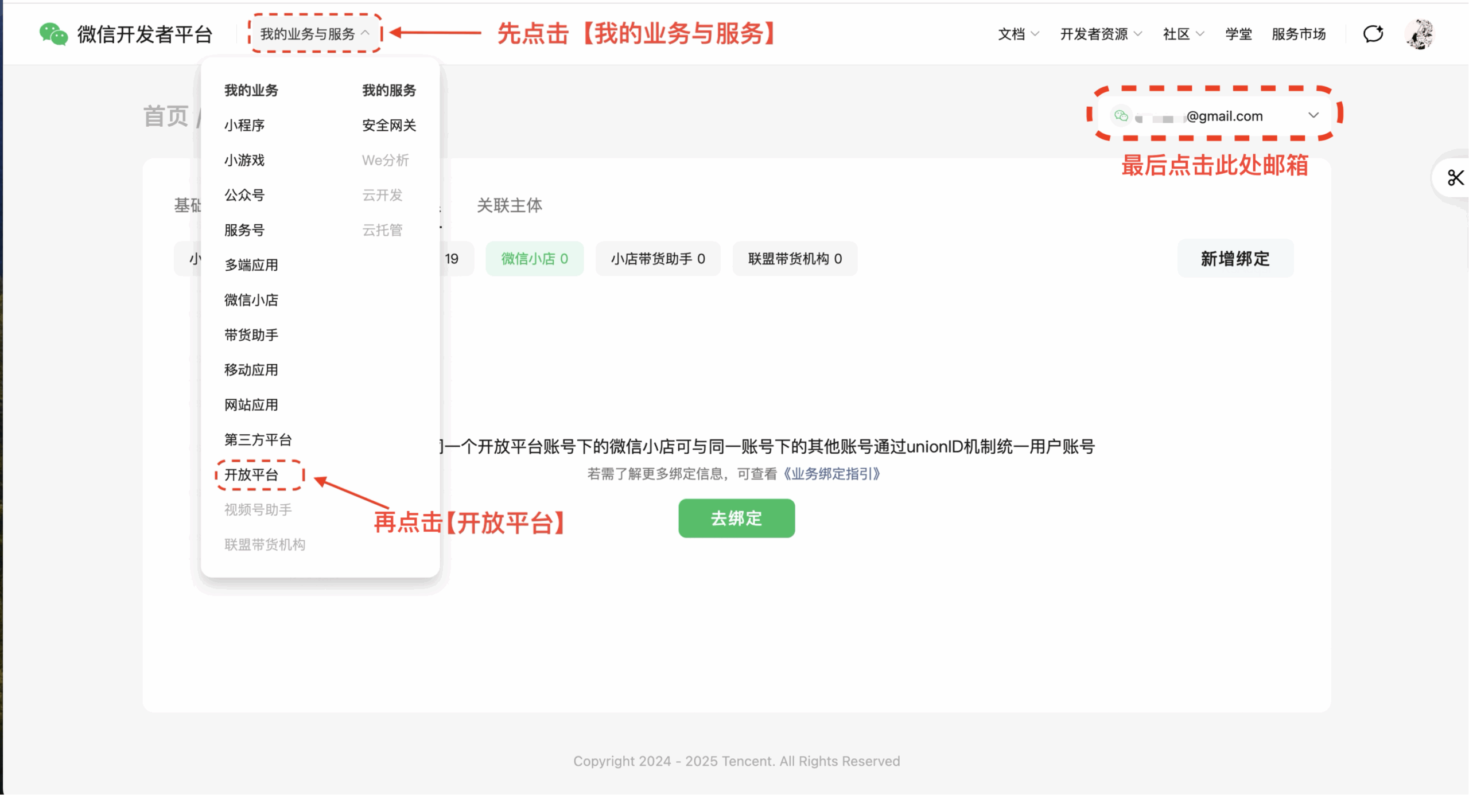The height and width of the screenshot is (795, 1469).
Task: Collapse the 我的业务与服务 dropdown
Action: coord(314,34)
